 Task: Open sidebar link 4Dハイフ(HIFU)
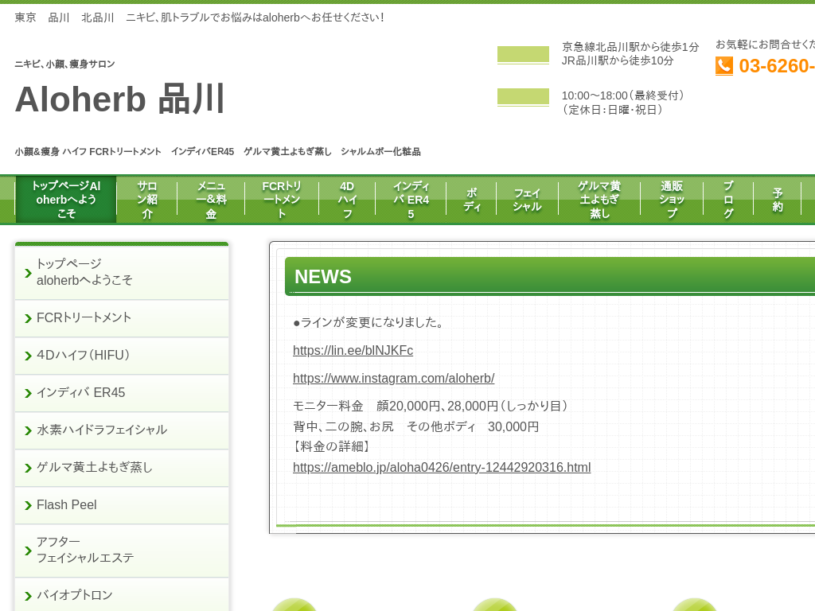(x=122, y=356)
